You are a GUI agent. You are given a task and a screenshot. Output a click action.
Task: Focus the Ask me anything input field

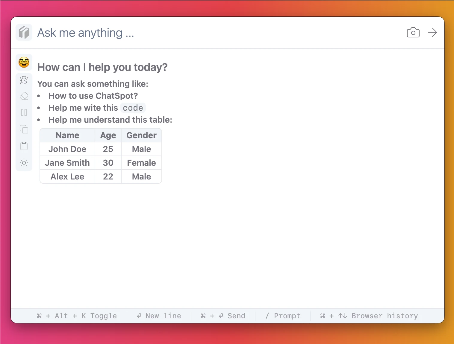point(219,33)
